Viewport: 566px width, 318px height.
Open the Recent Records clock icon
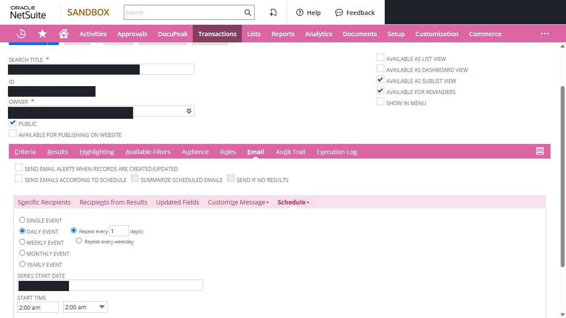[x=21, y=34]
